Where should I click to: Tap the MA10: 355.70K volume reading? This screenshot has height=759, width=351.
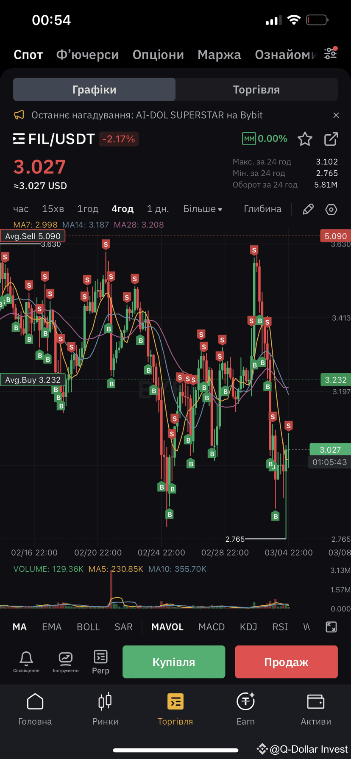[177, 569]
